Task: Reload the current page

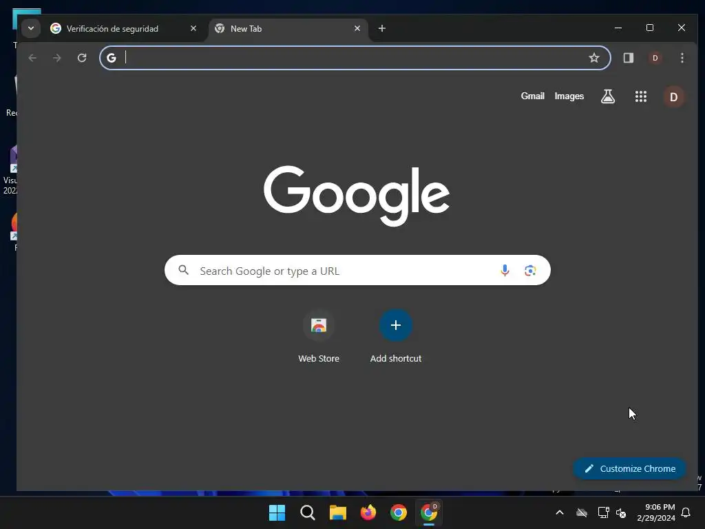Action: tap(82, 58)
